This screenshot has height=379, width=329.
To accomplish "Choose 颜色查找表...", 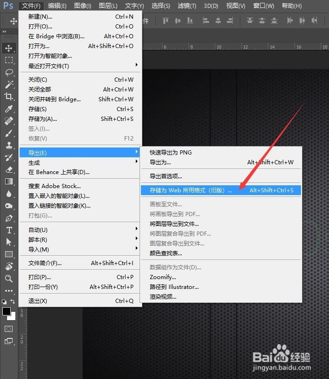I will [221, 253].
